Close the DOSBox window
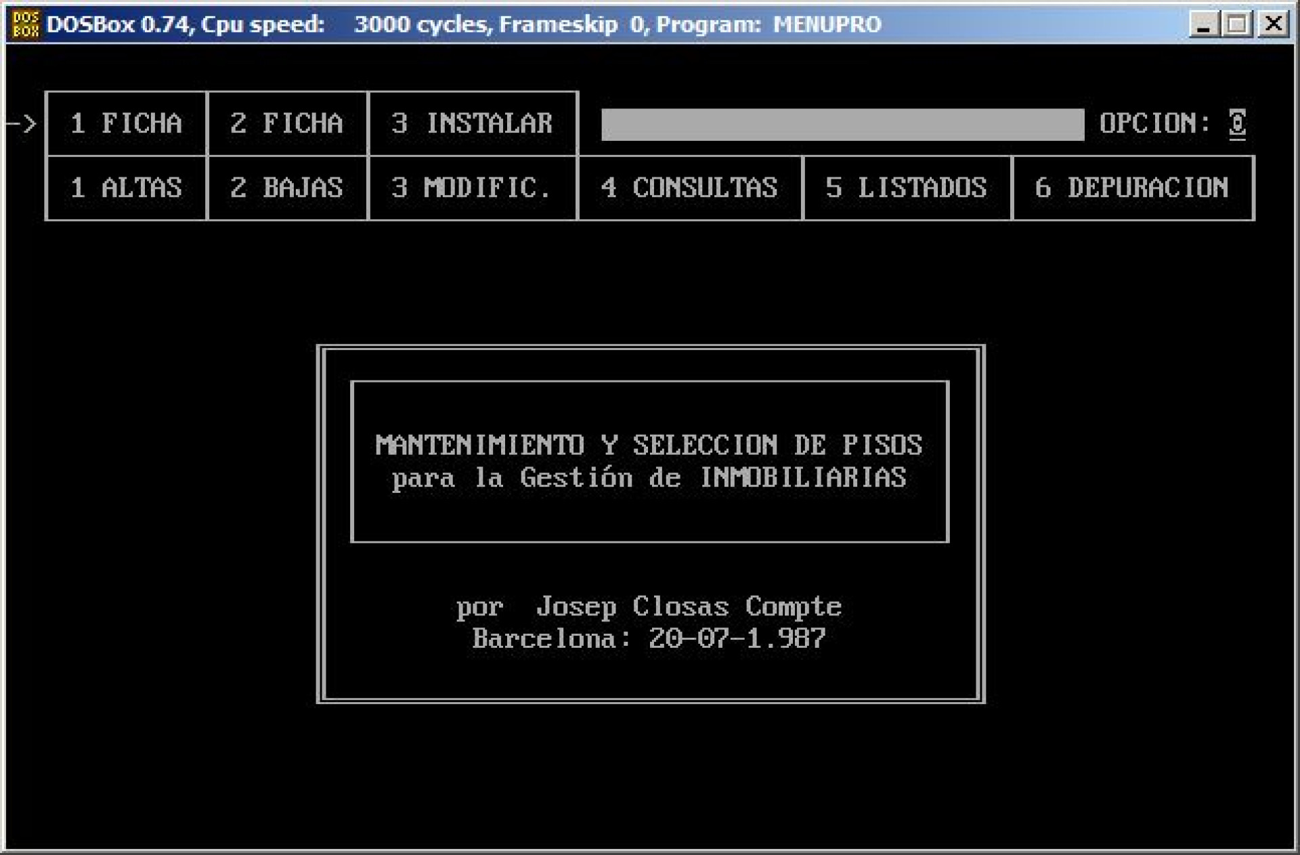Viewport: 1300px width, 855px height. pos(1273,25)
